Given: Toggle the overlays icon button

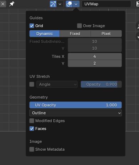Looking at the screenshot, I should tap(69, 4).
